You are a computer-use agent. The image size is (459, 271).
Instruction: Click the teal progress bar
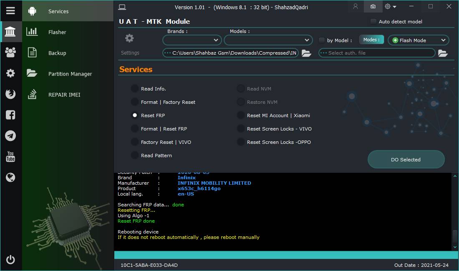pyautogui.click(x=286, y=255)
